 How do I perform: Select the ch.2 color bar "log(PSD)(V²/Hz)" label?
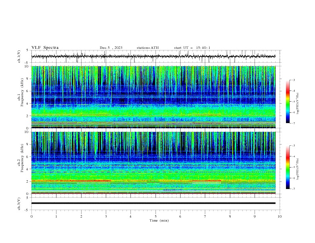(x=297, y=169)
